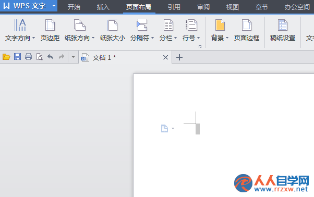Click the paragraph layout icon in page margin
314x197 pixels.
coord(164,128)
